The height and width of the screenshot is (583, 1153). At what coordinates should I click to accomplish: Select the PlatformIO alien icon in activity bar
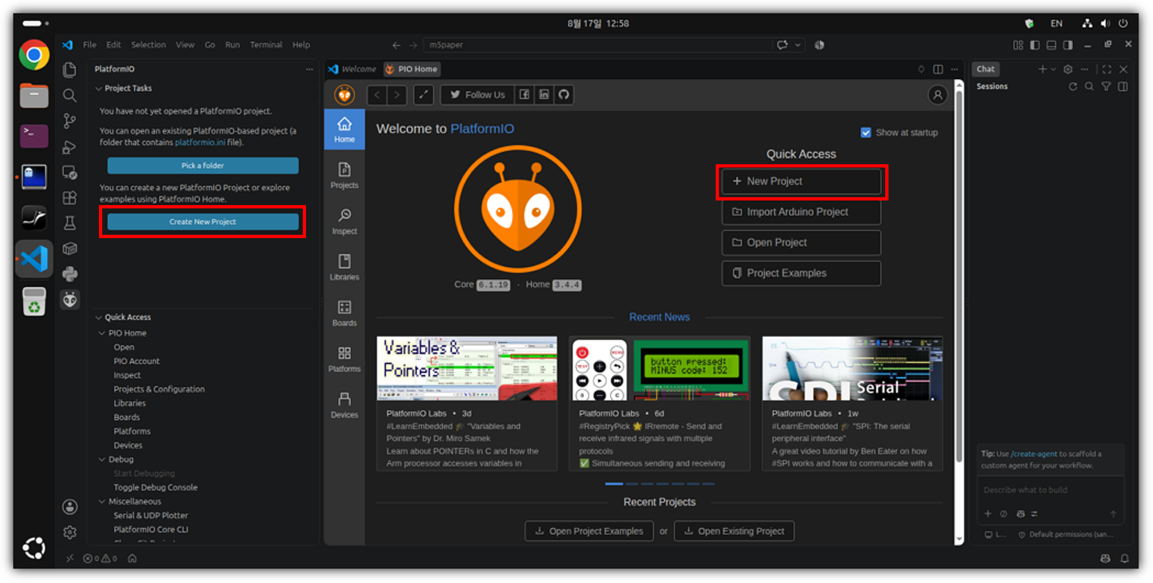tap(69, 300)
